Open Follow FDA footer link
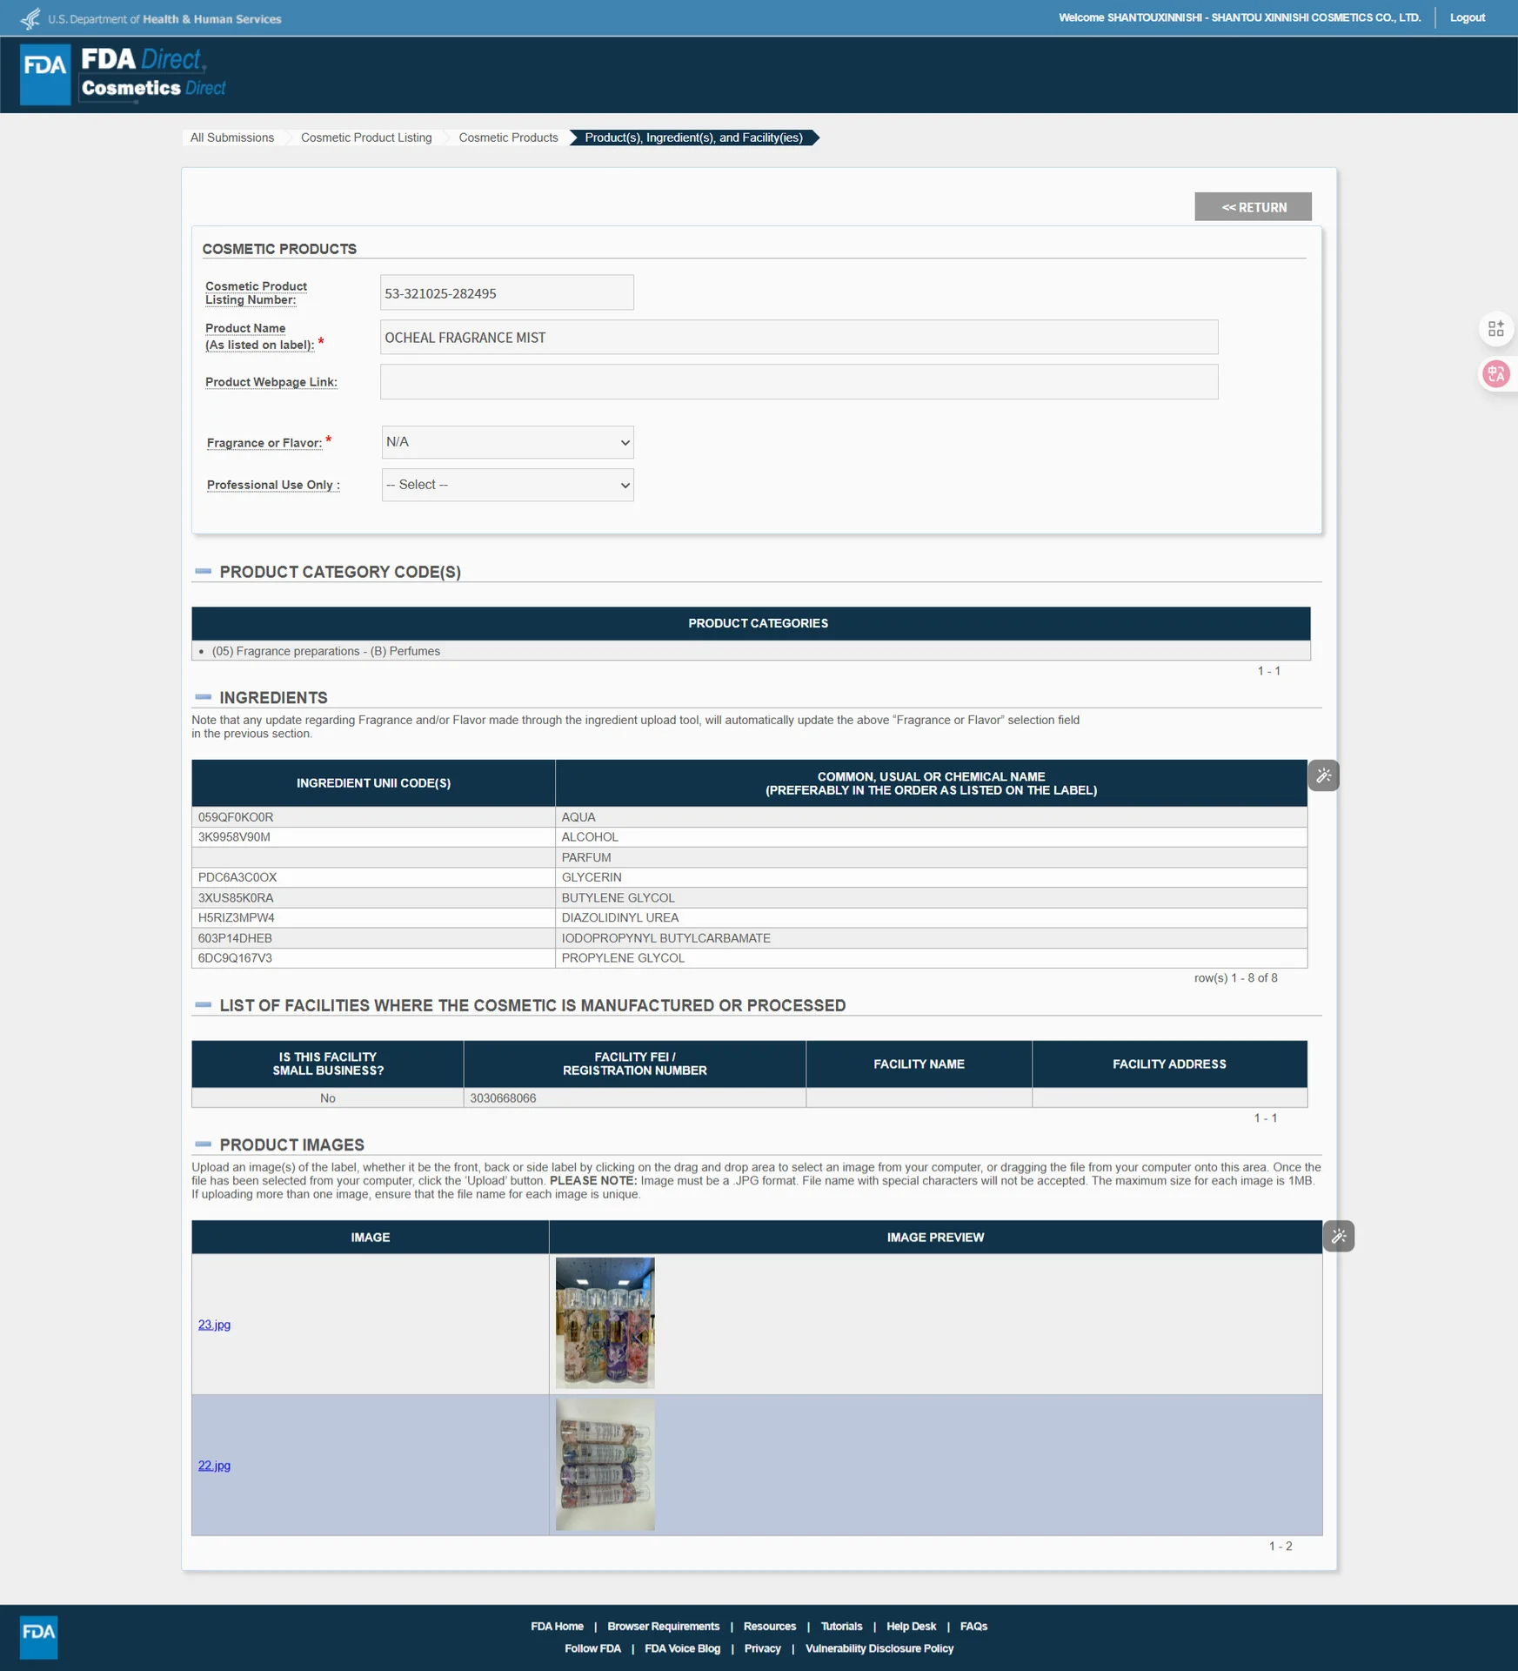 coord(592,1648)
